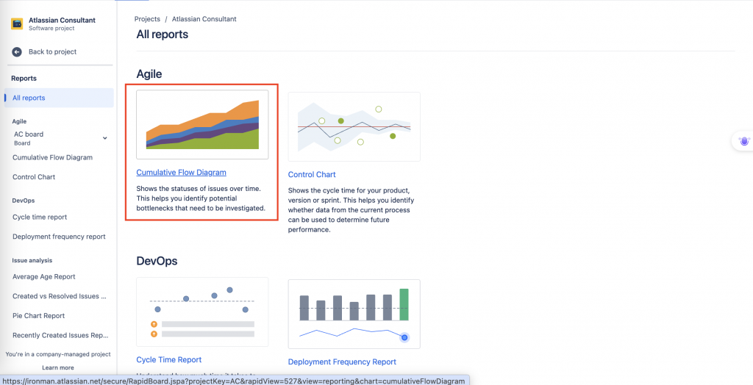Click the Agile heading in the sidebar
Image resolution: width=753 pixels, height=385 pixels.
(20, 121)
